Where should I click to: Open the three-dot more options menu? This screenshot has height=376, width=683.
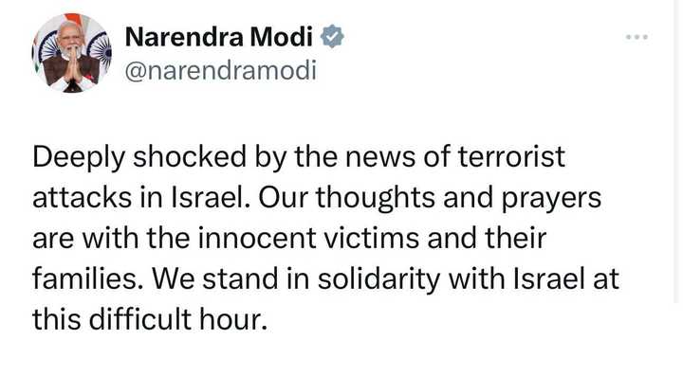[x=637, y=37]
